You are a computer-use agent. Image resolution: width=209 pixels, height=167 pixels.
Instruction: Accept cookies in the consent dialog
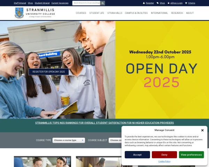click(x=137, y=154)
